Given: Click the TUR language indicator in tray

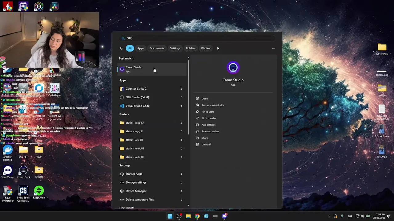Looking at the screenshot, I should [x=350, y=216].
